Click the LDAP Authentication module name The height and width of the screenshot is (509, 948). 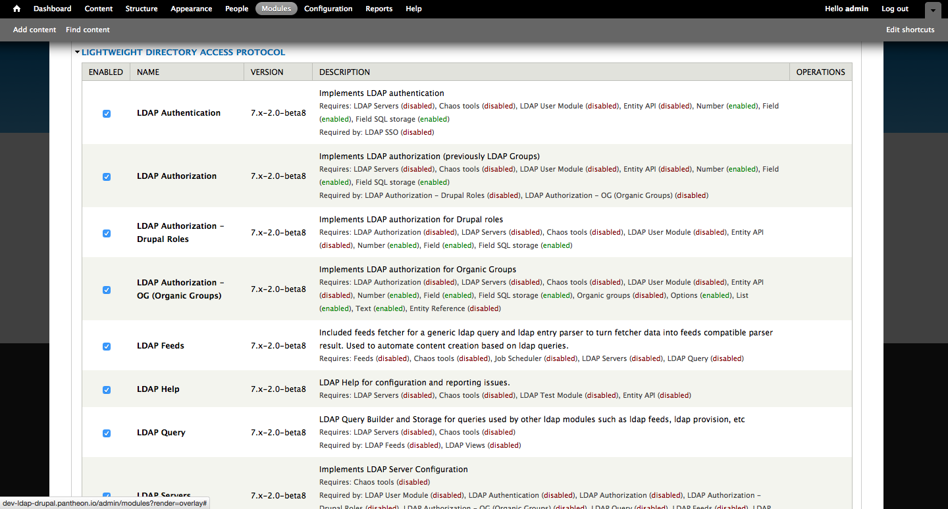click(179, 113)
